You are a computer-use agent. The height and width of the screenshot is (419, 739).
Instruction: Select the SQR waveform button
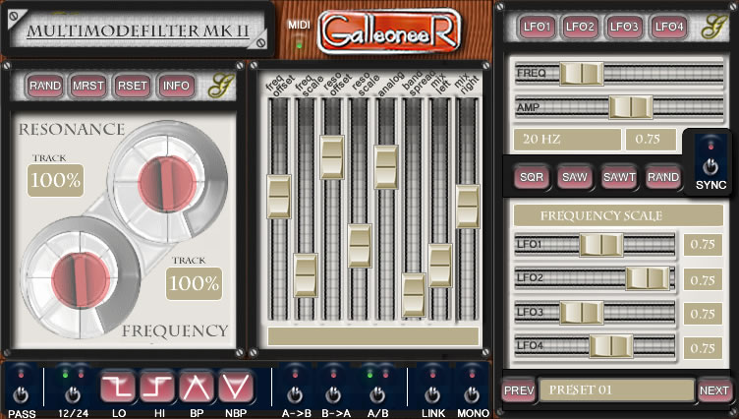pos(531,177)
